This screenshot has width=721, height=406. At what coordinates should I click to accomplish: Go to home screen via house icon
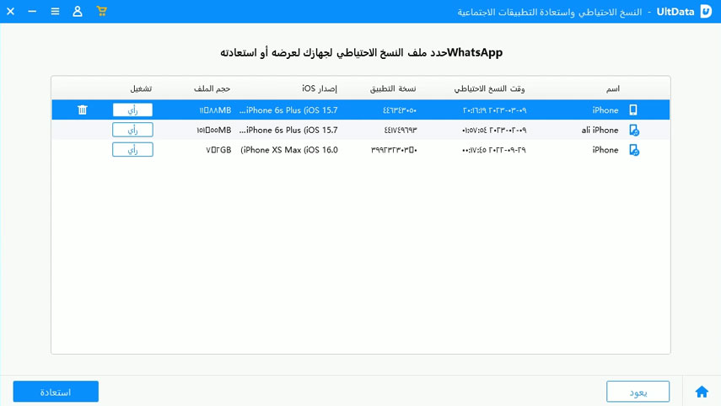(702, 392)
